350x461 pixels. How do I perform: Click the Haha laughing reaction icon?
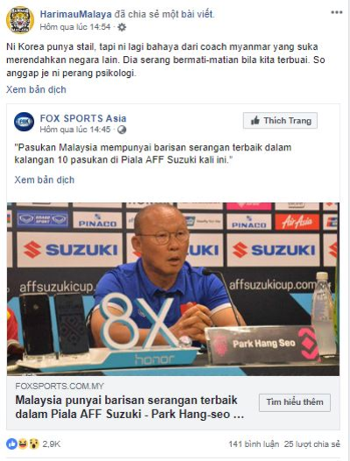[x=23, y=444]
